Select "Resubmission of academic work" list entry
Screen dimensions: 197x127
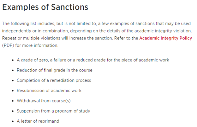49,91
